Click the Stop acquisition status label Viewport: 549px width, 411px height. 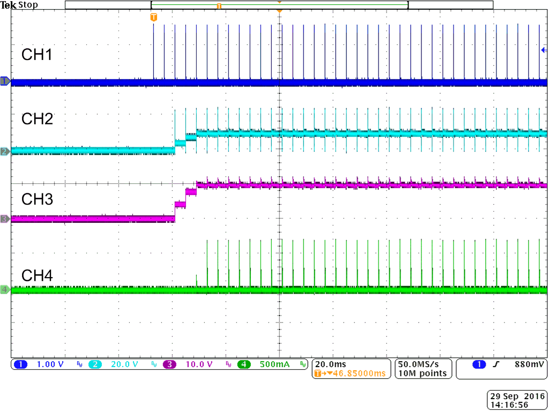coord(28,4)
